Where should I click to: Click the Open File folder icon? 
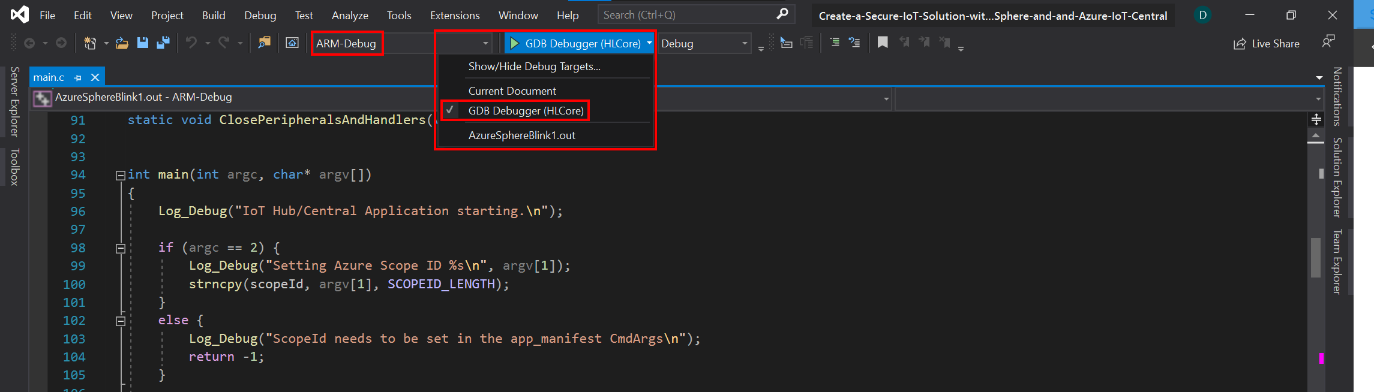point(122,43)
